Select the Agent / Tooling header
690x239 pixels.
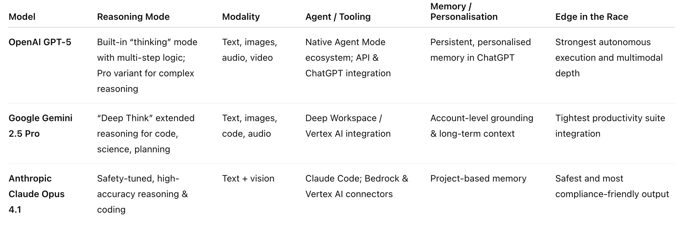(338, 17)
